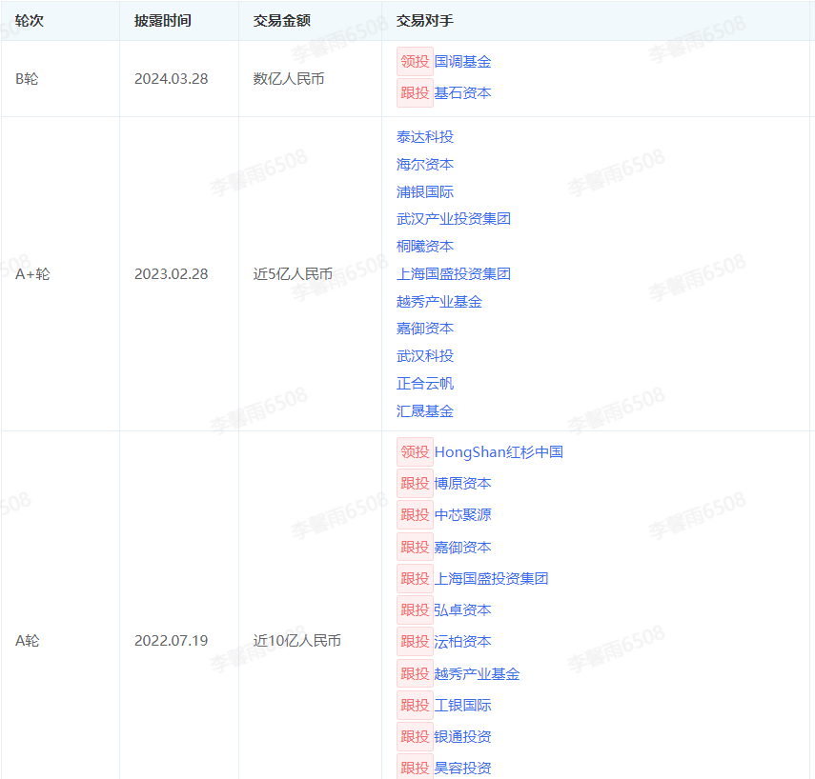Open the 国调基金 investor link
The image size is (815, 779).
462,62
